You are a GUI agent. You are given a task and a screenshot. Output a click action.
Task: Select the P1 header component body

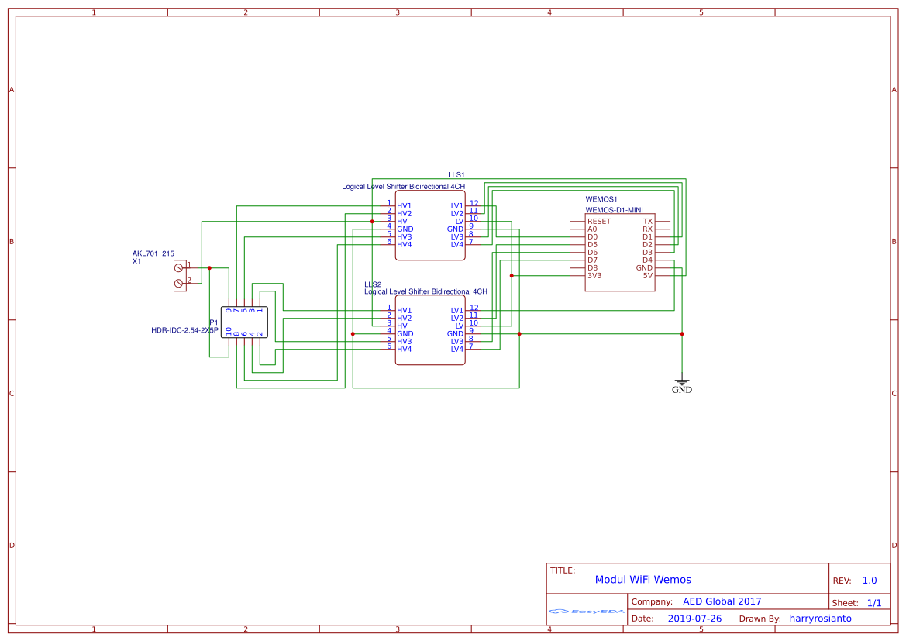pyautogui.click(x=244, y=322)
